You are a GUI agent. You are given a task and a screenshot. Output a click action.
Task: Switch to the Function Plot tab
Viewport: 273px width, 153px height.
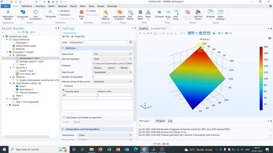tap(158, 28)
